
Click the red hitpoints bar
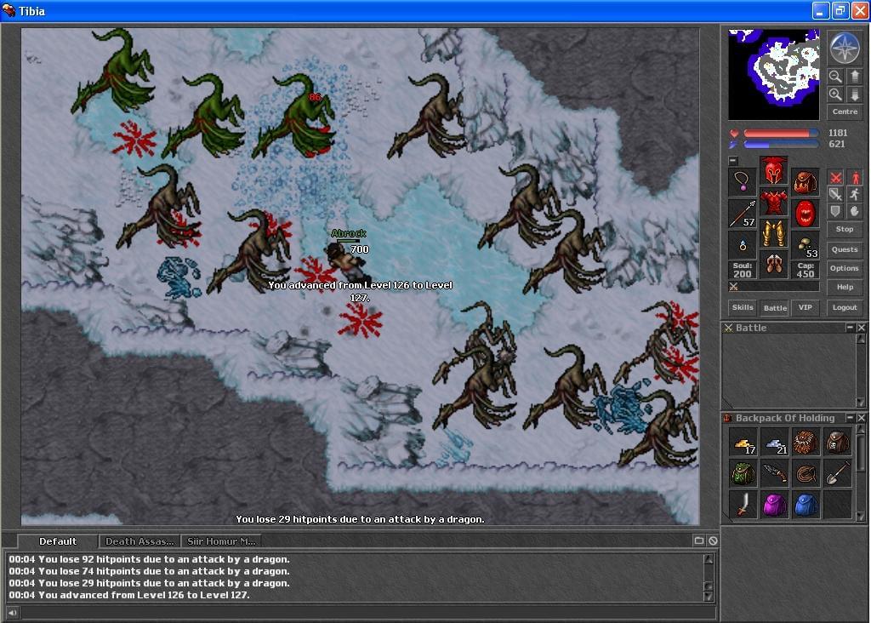(781, 134)
